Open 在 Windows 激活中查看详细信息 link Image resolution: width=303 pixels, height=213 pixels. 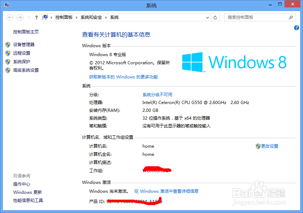166,191
